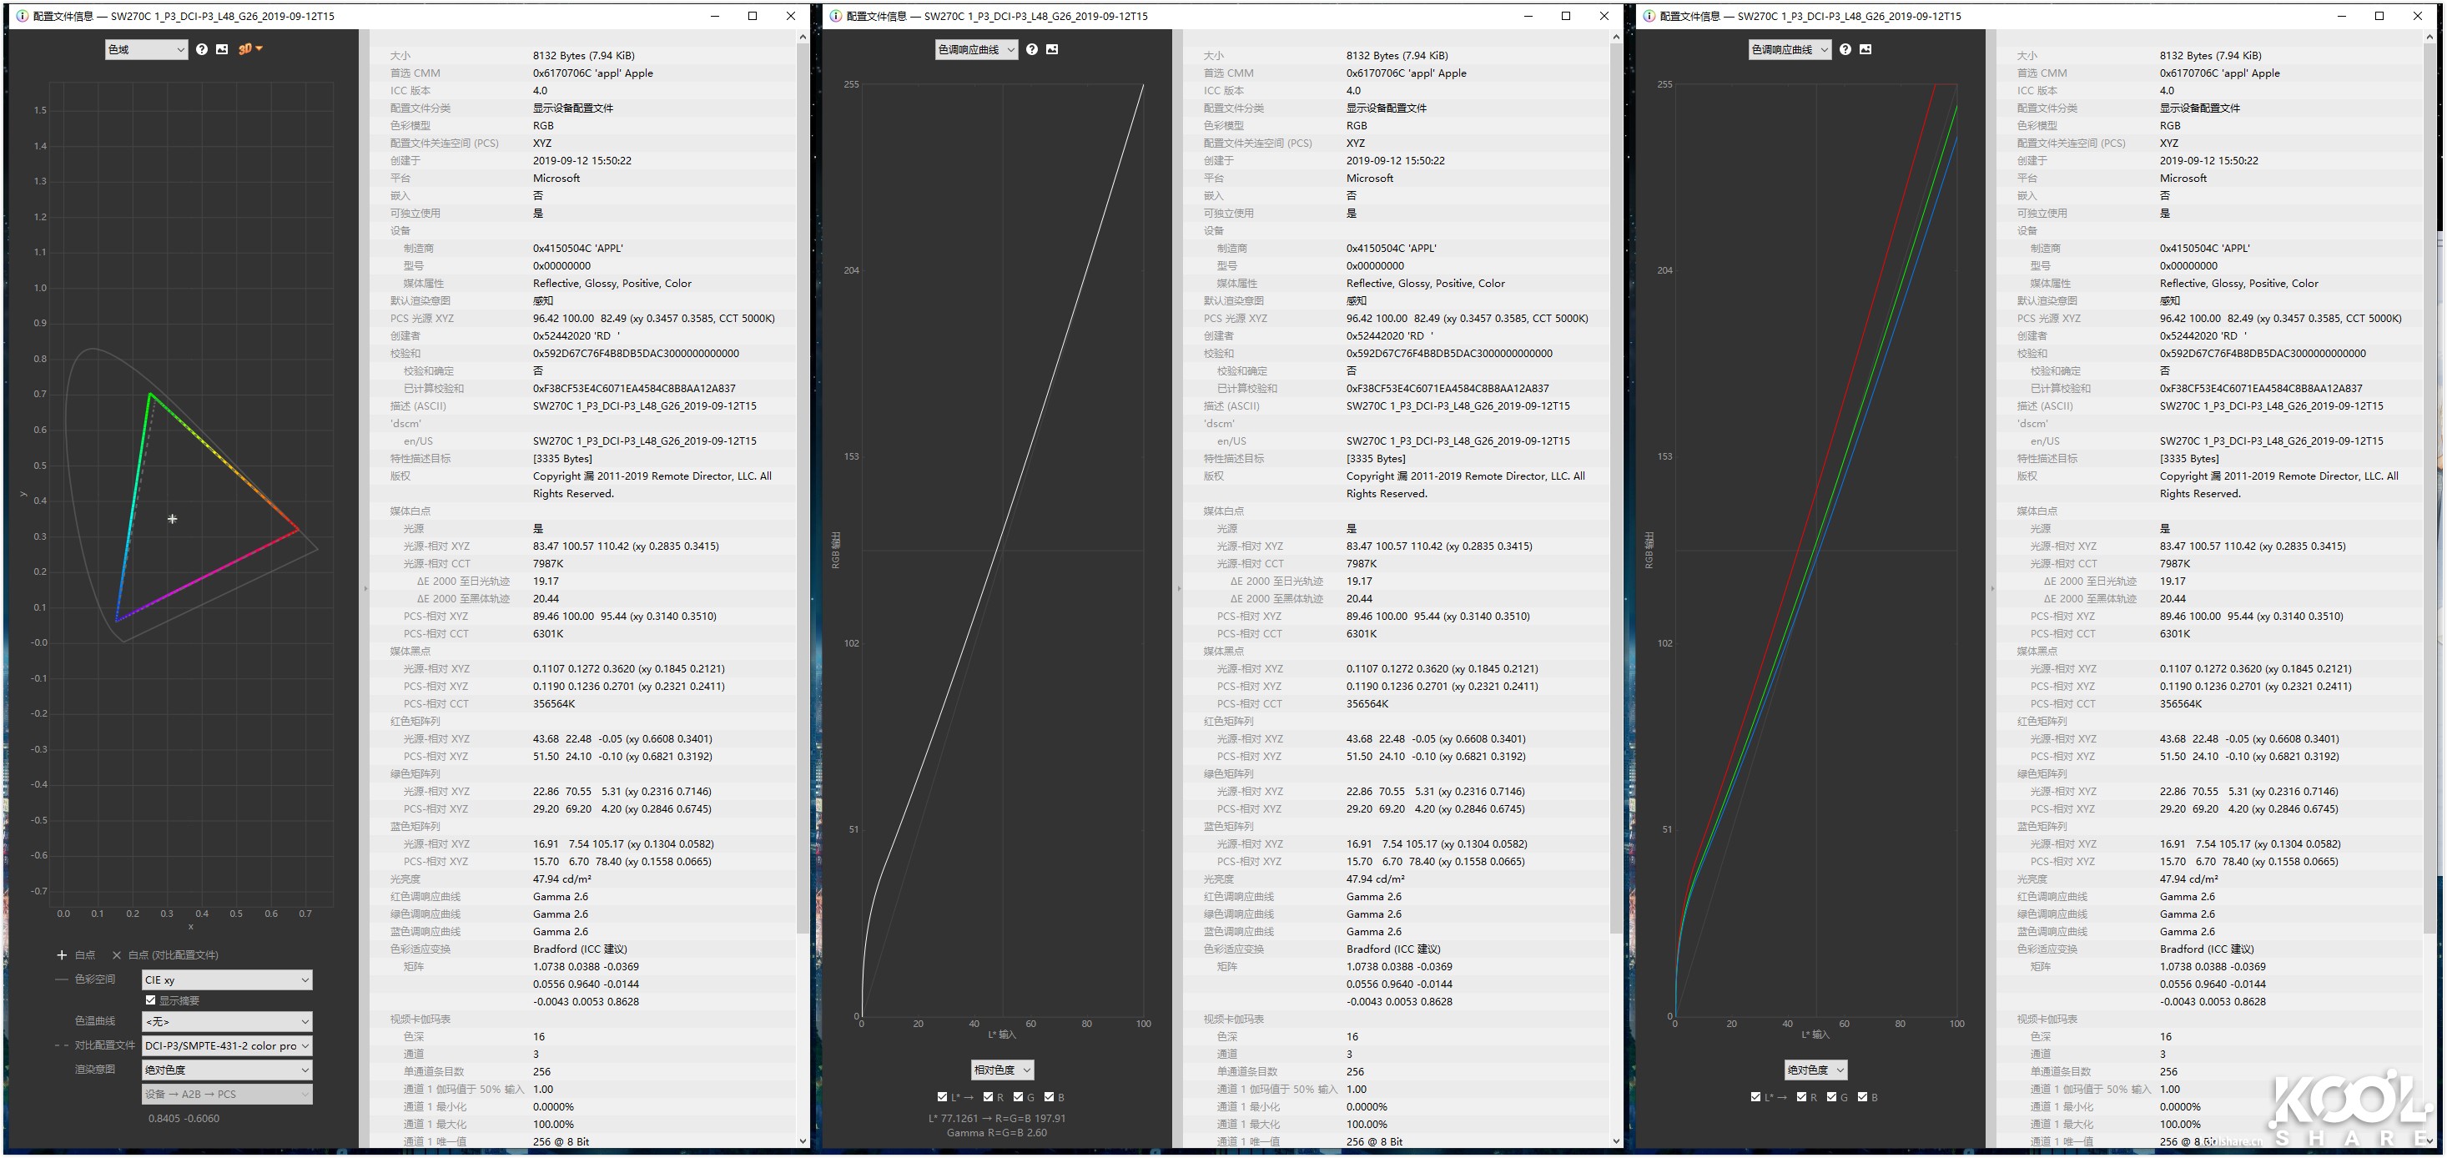Open the CIE xy color space dropdown
Image resolution: width=2447 pixels, height=1158 pixels.
[x=227, y=979]
